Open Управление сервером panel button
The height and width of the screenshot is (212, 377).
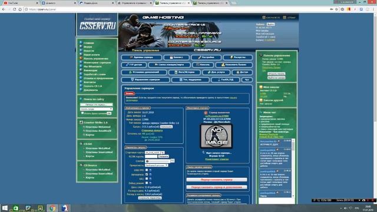coord(145,80)
